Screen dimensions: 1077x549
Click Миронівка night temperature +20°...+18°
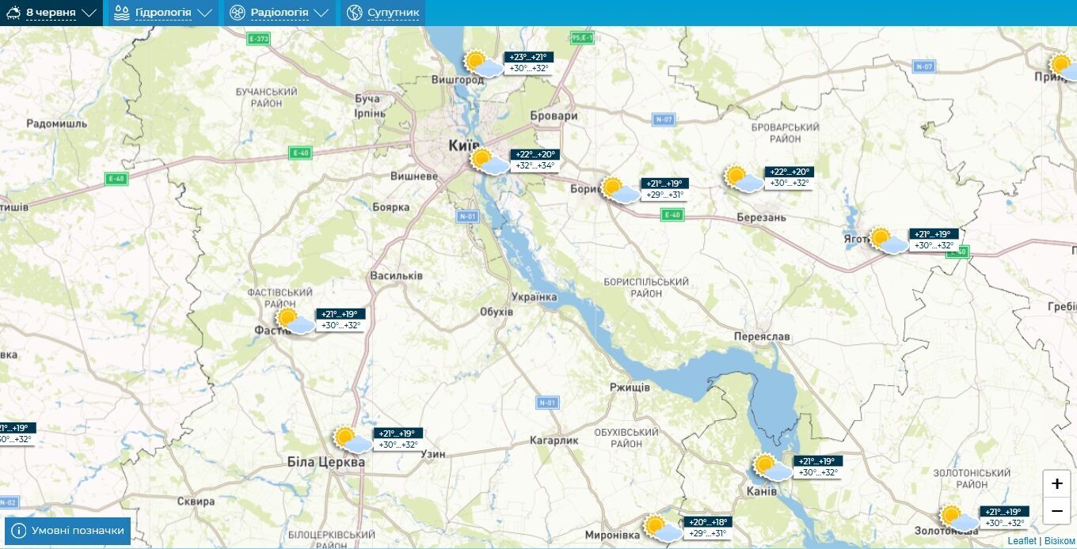tap(708, 522)
